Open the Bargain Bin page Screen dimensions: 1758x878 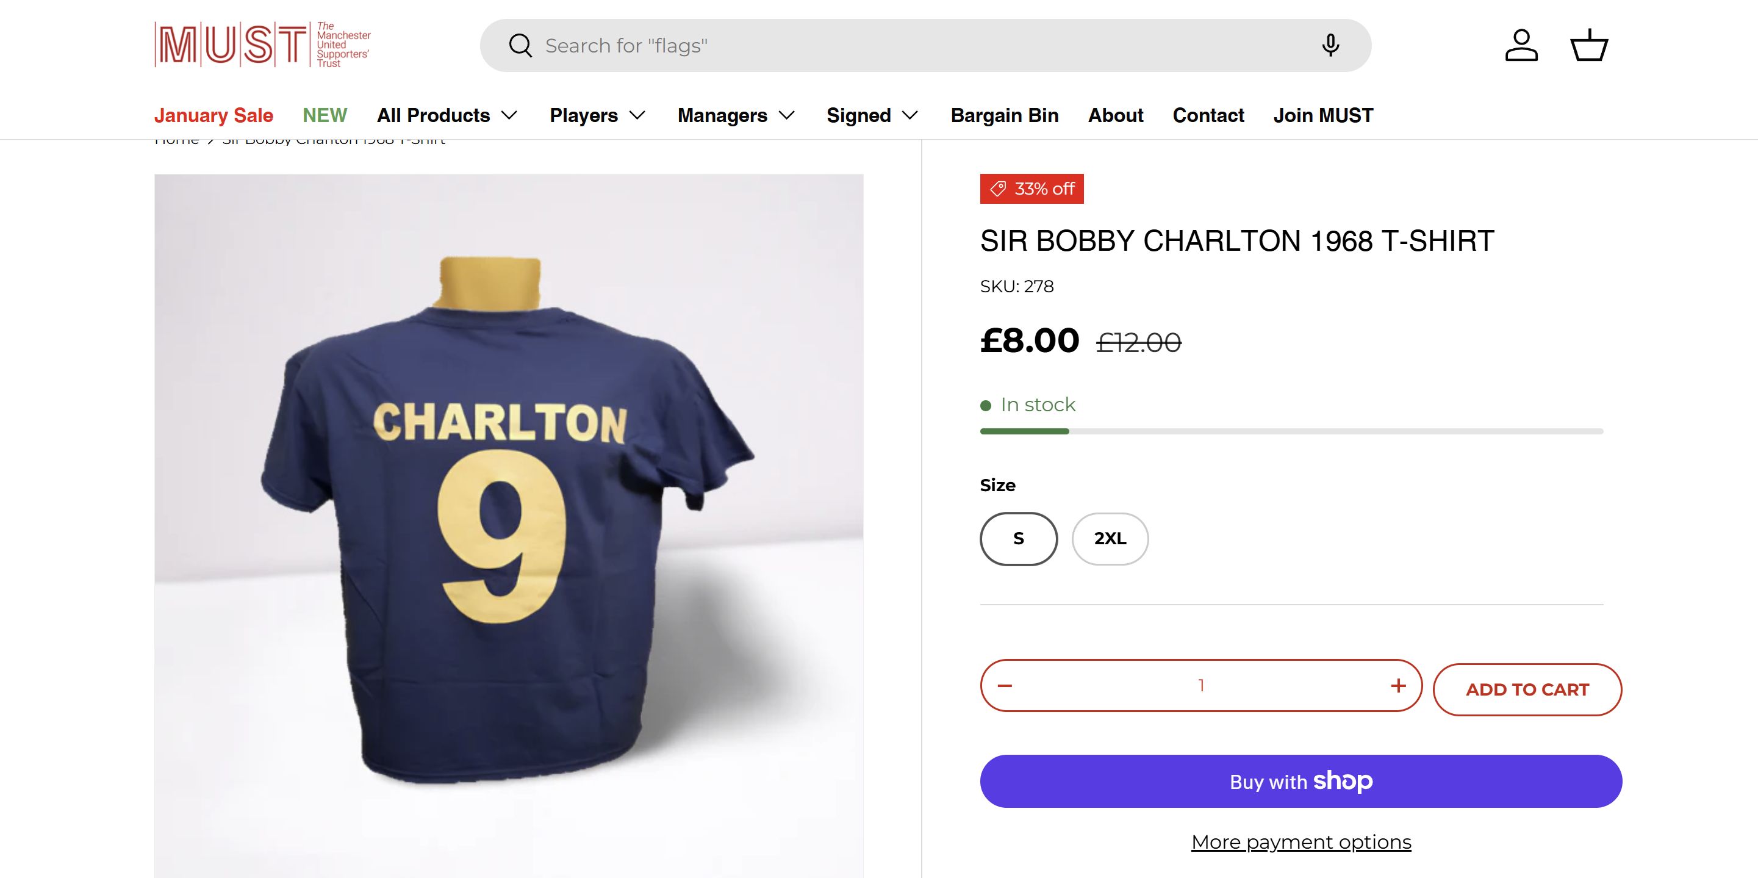pyautogui.click(x=1005, y=115)
